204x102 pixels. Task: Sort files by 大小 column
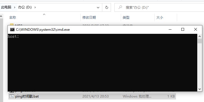click(x=159, y=17)
